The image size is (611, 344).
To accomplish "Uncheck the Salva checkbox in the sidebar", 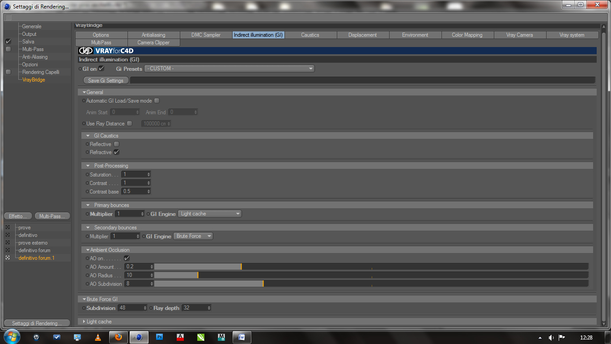I will coord(8,42).
